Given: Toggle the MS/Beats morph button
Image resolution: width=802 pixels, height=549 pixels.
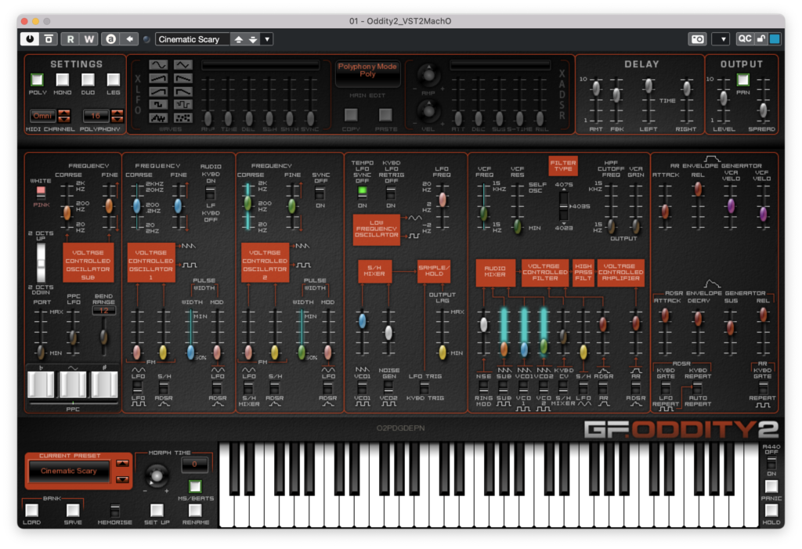Looking at the screenshot, I should [x=195, y=486].
